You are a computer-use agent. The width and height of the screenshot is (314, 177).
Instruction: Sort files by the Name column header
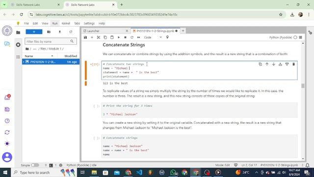pos(39,56)
